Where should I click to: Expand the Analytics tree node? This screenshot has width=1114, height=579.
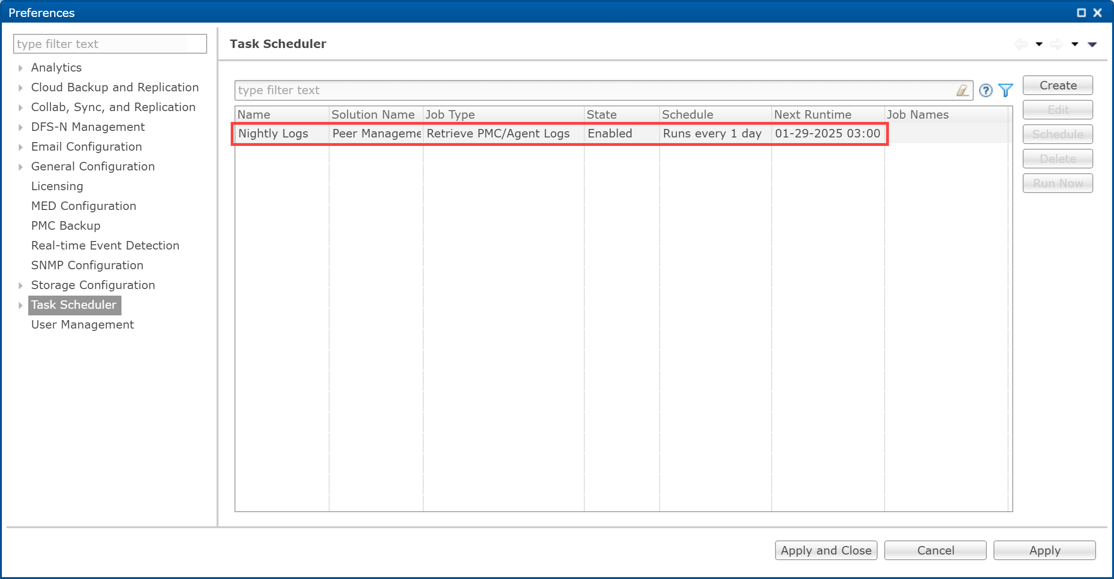click(x=21, y=68)
